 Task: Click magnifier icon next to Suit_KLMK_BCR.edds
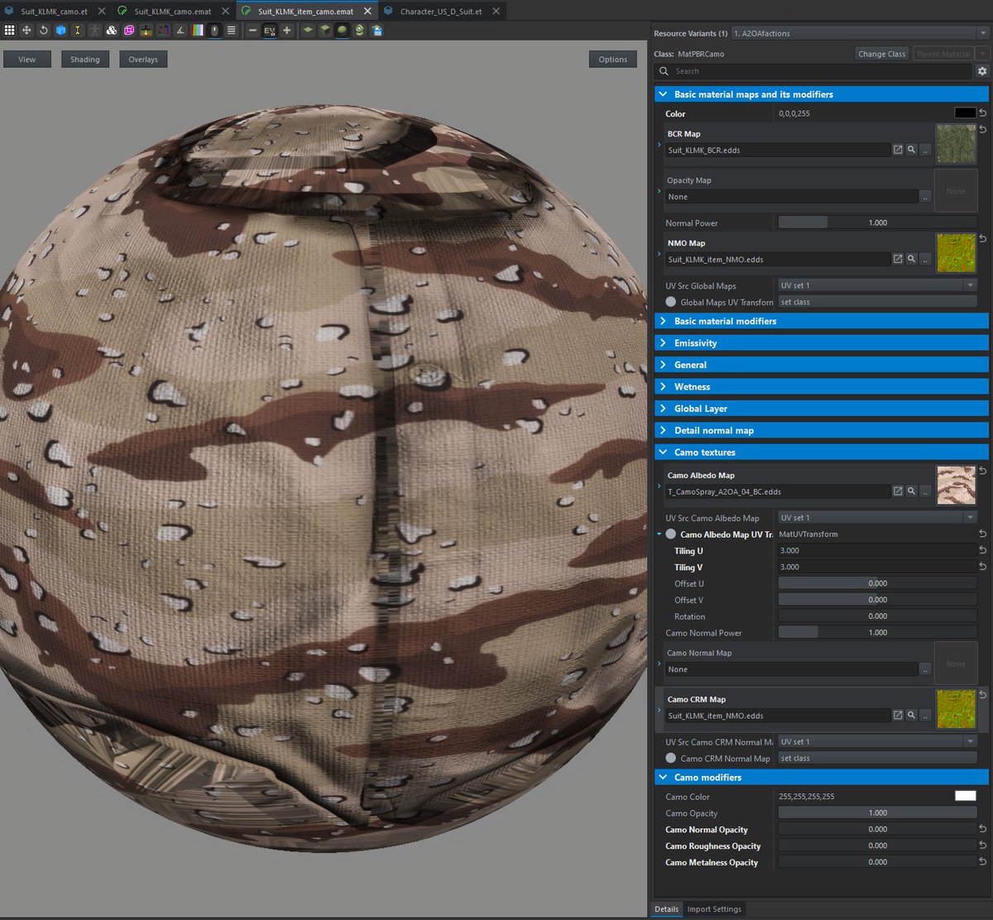[911, 150]
